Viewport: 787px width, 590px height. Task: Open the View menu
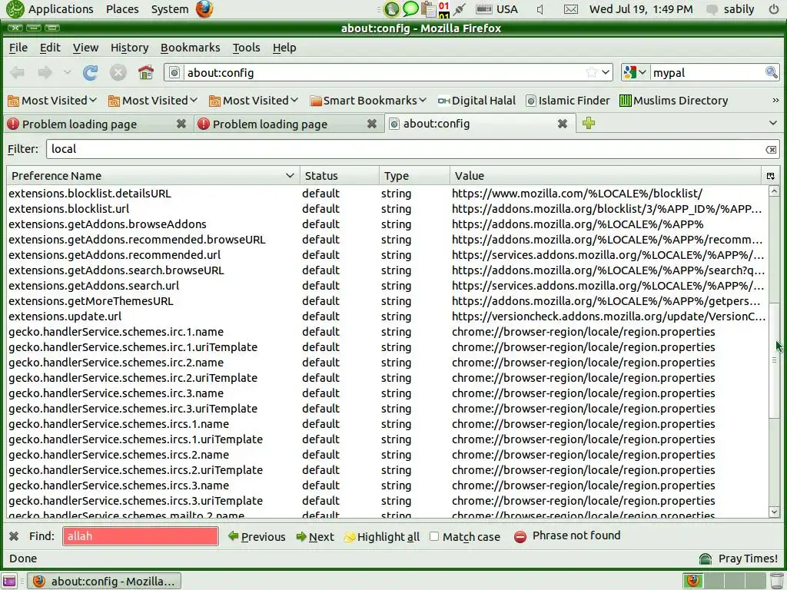[x=85, y=48]
